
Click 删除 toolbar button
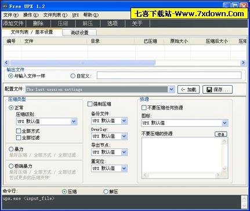point(38,24)
